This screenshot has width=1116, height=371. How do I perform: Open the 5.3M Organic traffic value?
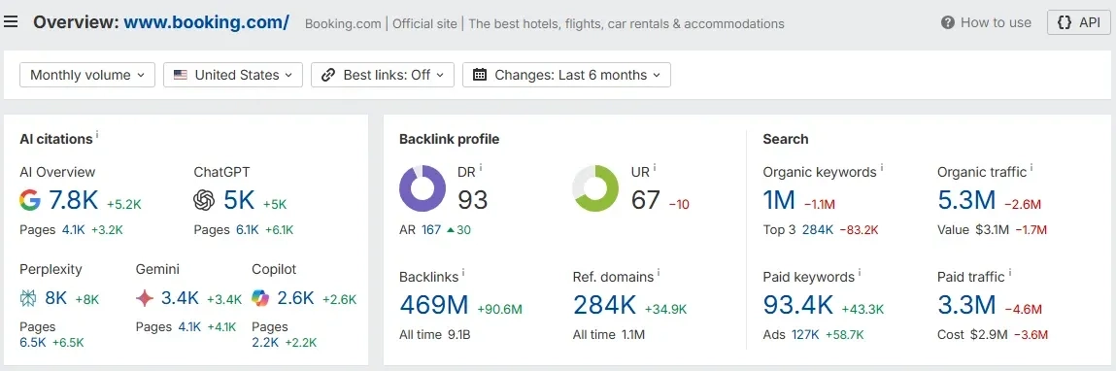966,201
